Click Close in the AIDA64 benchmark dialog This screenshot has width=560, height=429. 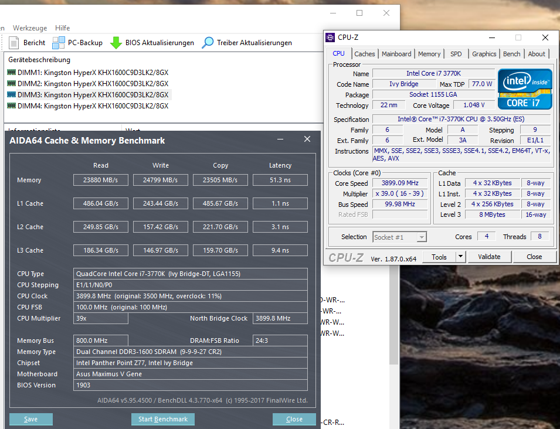[294, 419]
